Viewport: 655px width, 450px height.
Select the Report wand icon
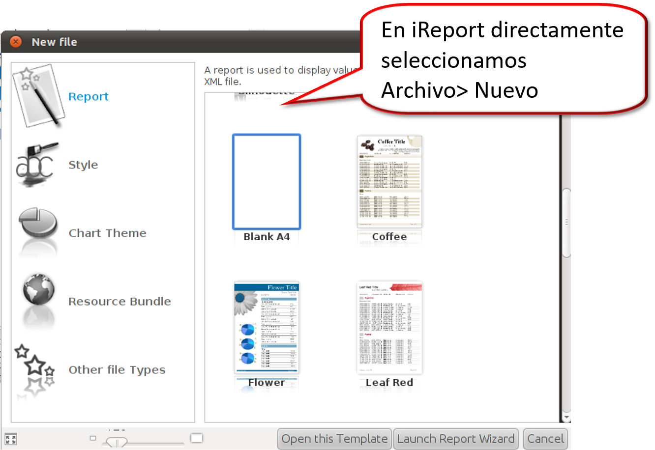[x=38, y=96]
